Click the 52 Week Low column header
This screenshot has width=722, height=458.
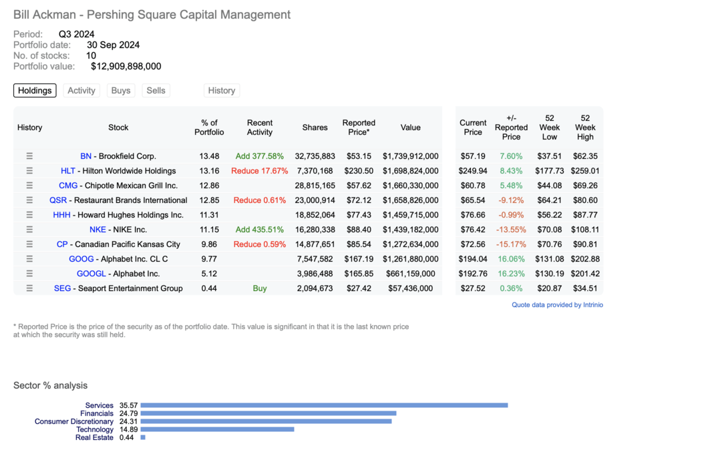[549, 128]
